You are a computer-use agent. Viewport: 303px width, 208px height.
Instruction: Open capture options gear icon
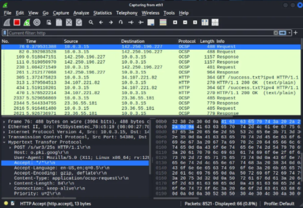(x=36, y=22)
